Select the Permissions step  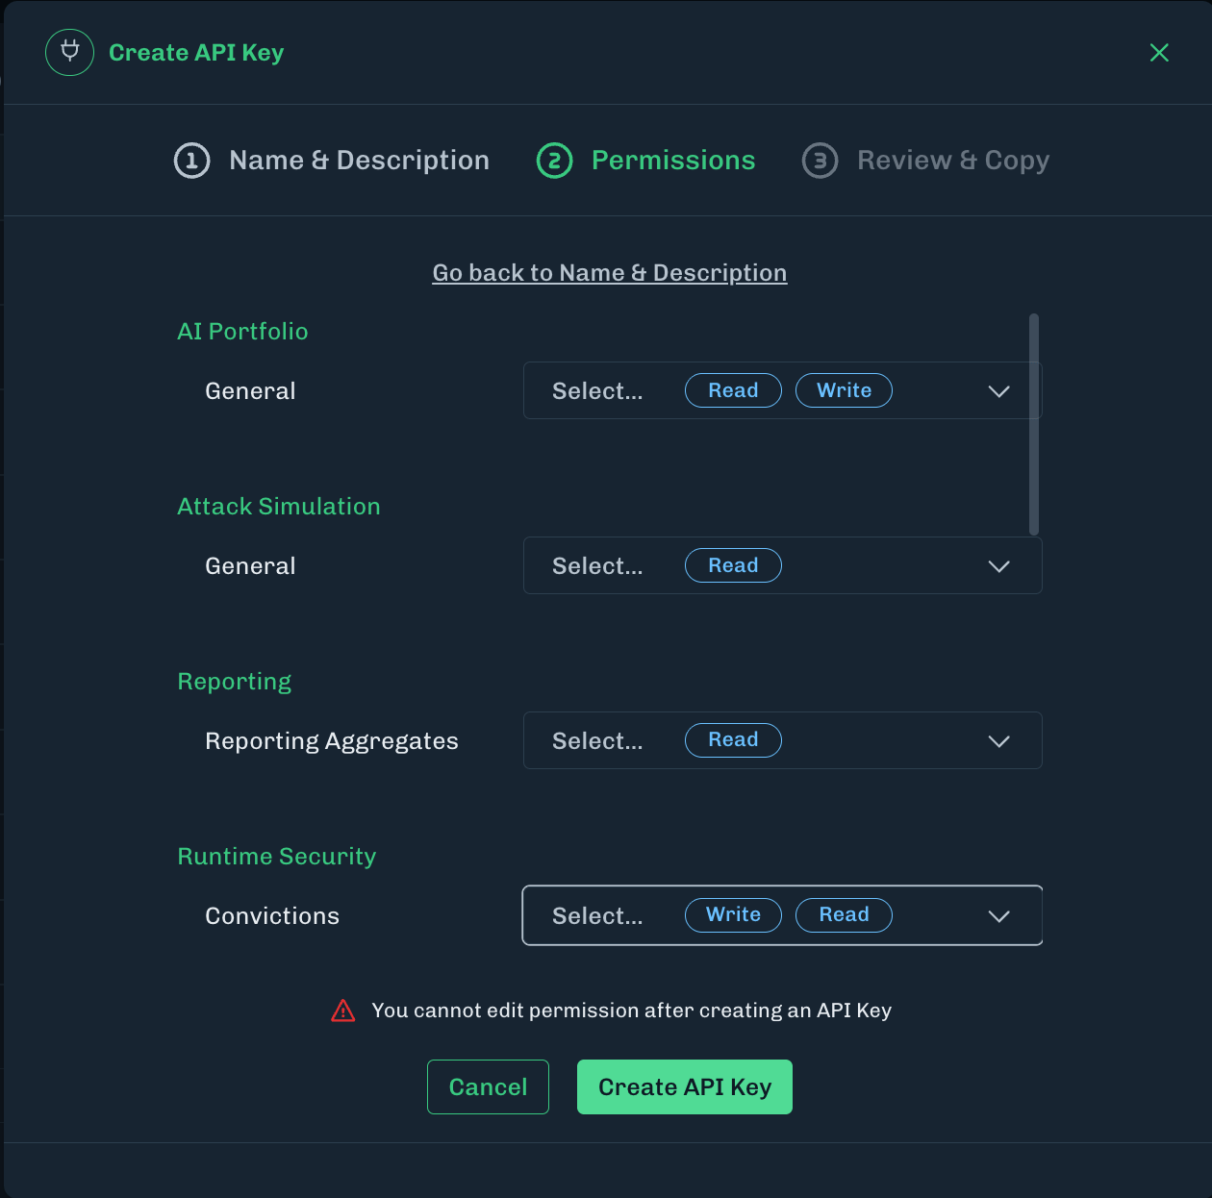(x=673, y=161)
